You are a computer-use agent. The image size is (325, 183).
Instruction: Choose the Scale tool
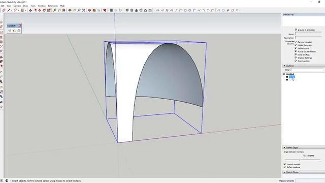click(49, 10)
